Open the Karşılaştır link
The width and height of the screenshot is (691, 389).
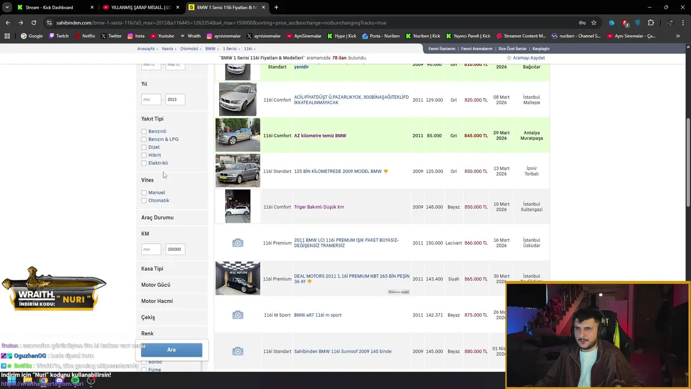pyautogui.click(x=541, y=49)
